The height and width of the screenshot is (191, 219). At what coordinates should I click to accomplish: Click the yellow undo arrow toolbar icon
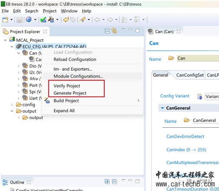66,20
